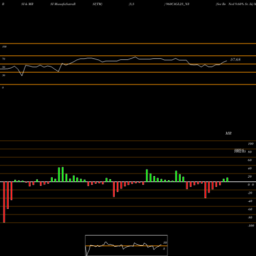The height and width of the screenshot is (256, 256).
Task: Click the MR axis label 100
Action: tap(250, 144)
